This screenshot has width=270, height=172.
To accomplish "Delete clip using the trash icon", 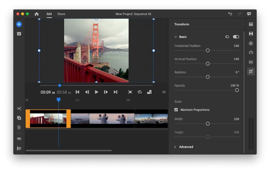I will click(19, 127).
